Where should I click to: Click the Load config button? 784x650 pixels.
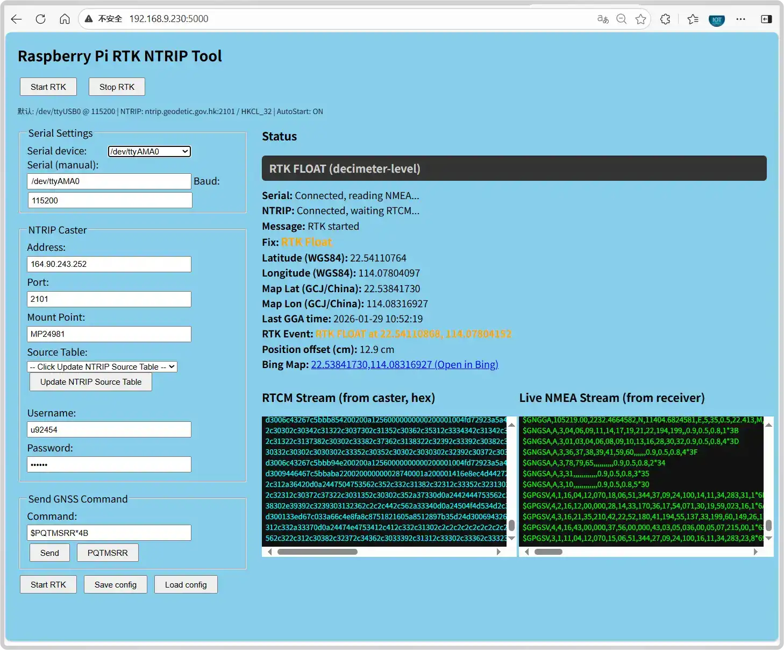click(186, 585)
